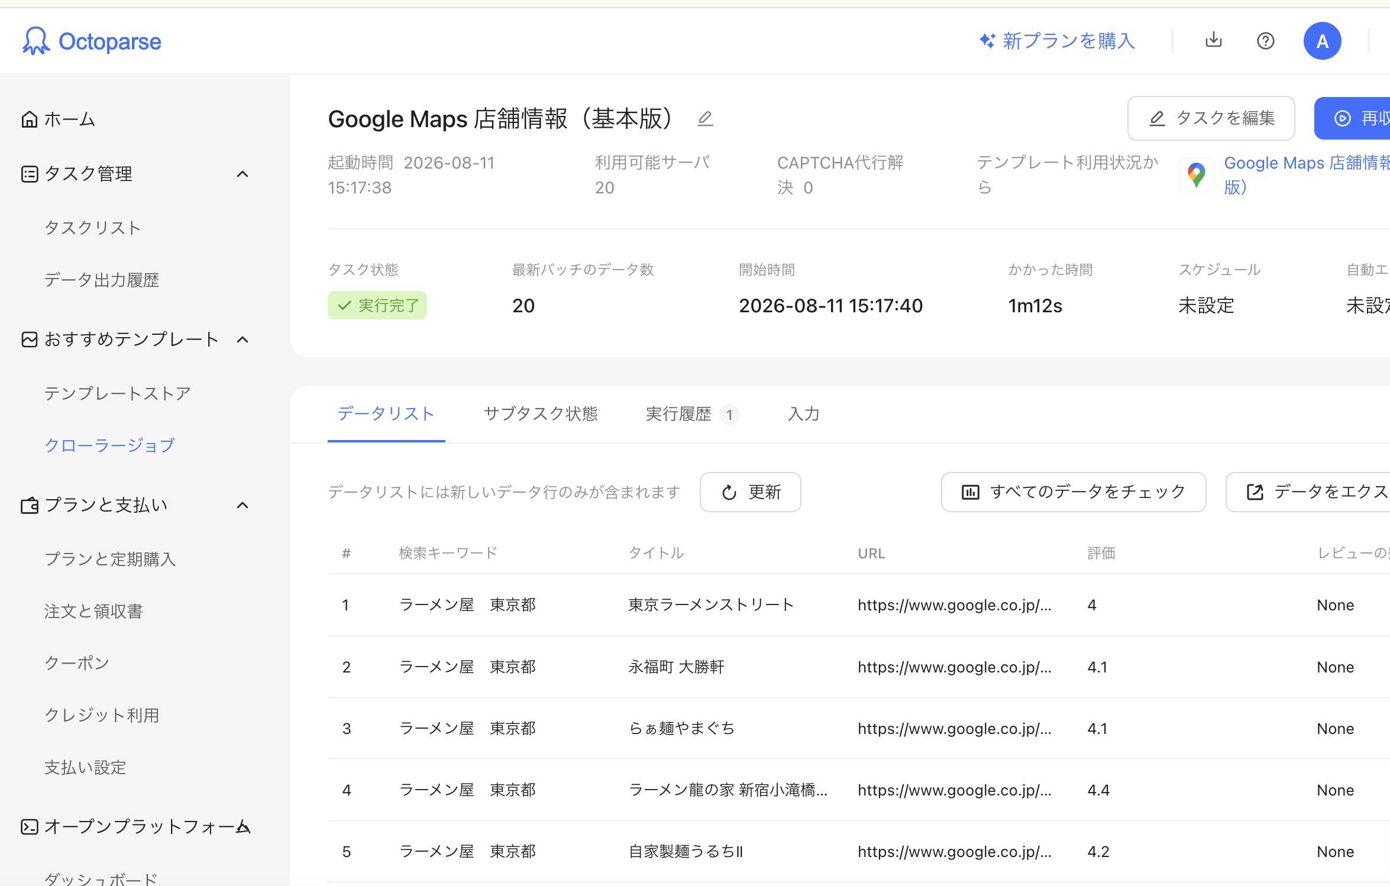Click the プランと支払い wallet icon
The width and height of the screenshot is (1390, 886).
(30, 505)
